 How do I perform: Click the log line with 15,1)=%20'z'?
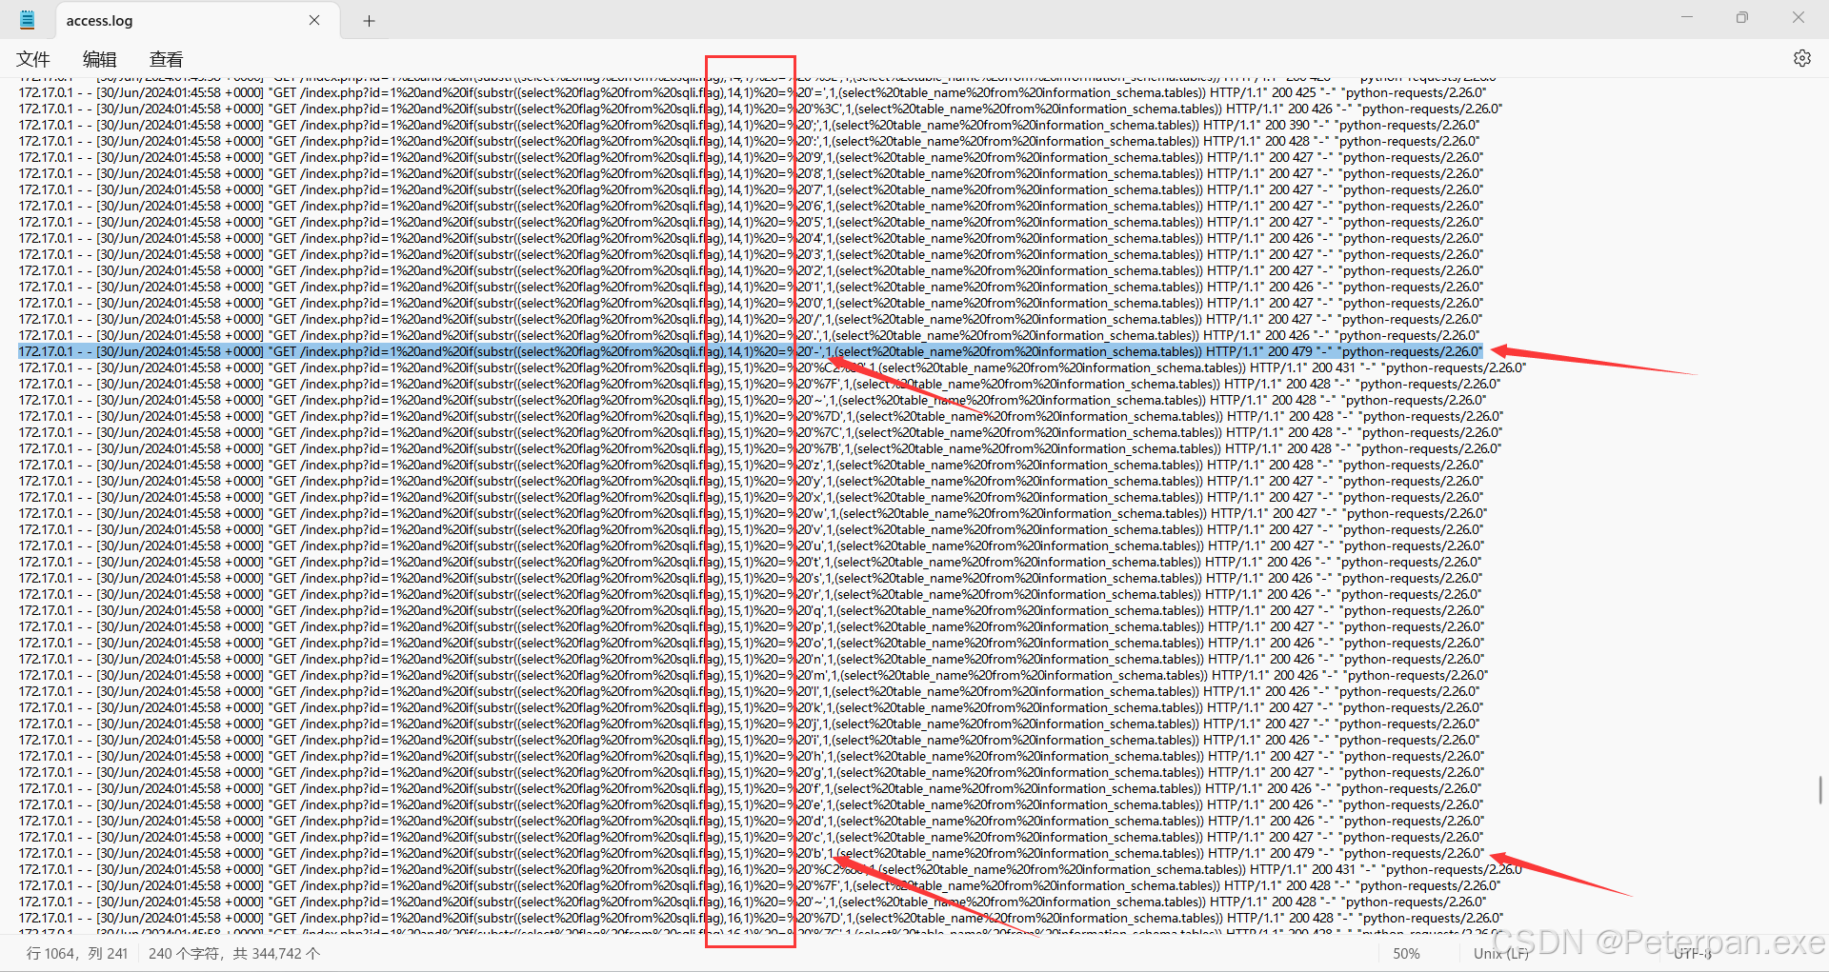coord(751,465)
